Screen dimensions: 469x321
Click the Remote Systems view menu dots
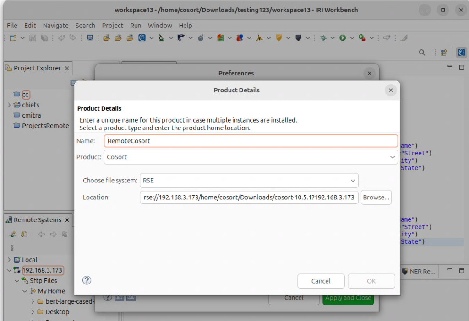[12, 247]
